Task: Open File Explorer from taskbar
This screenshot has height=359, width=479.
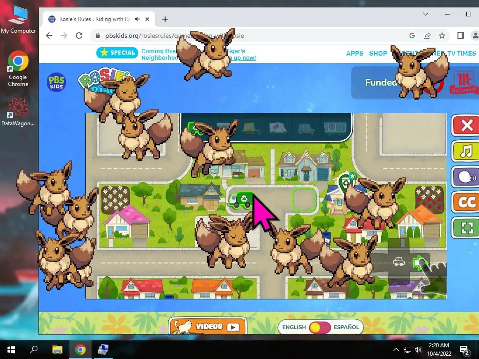Action: (57, 350)
